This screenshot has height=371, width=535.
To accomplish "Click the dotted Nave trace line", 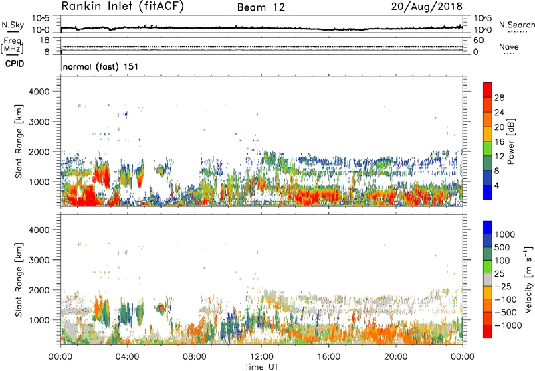I will [x=261, y=46].
